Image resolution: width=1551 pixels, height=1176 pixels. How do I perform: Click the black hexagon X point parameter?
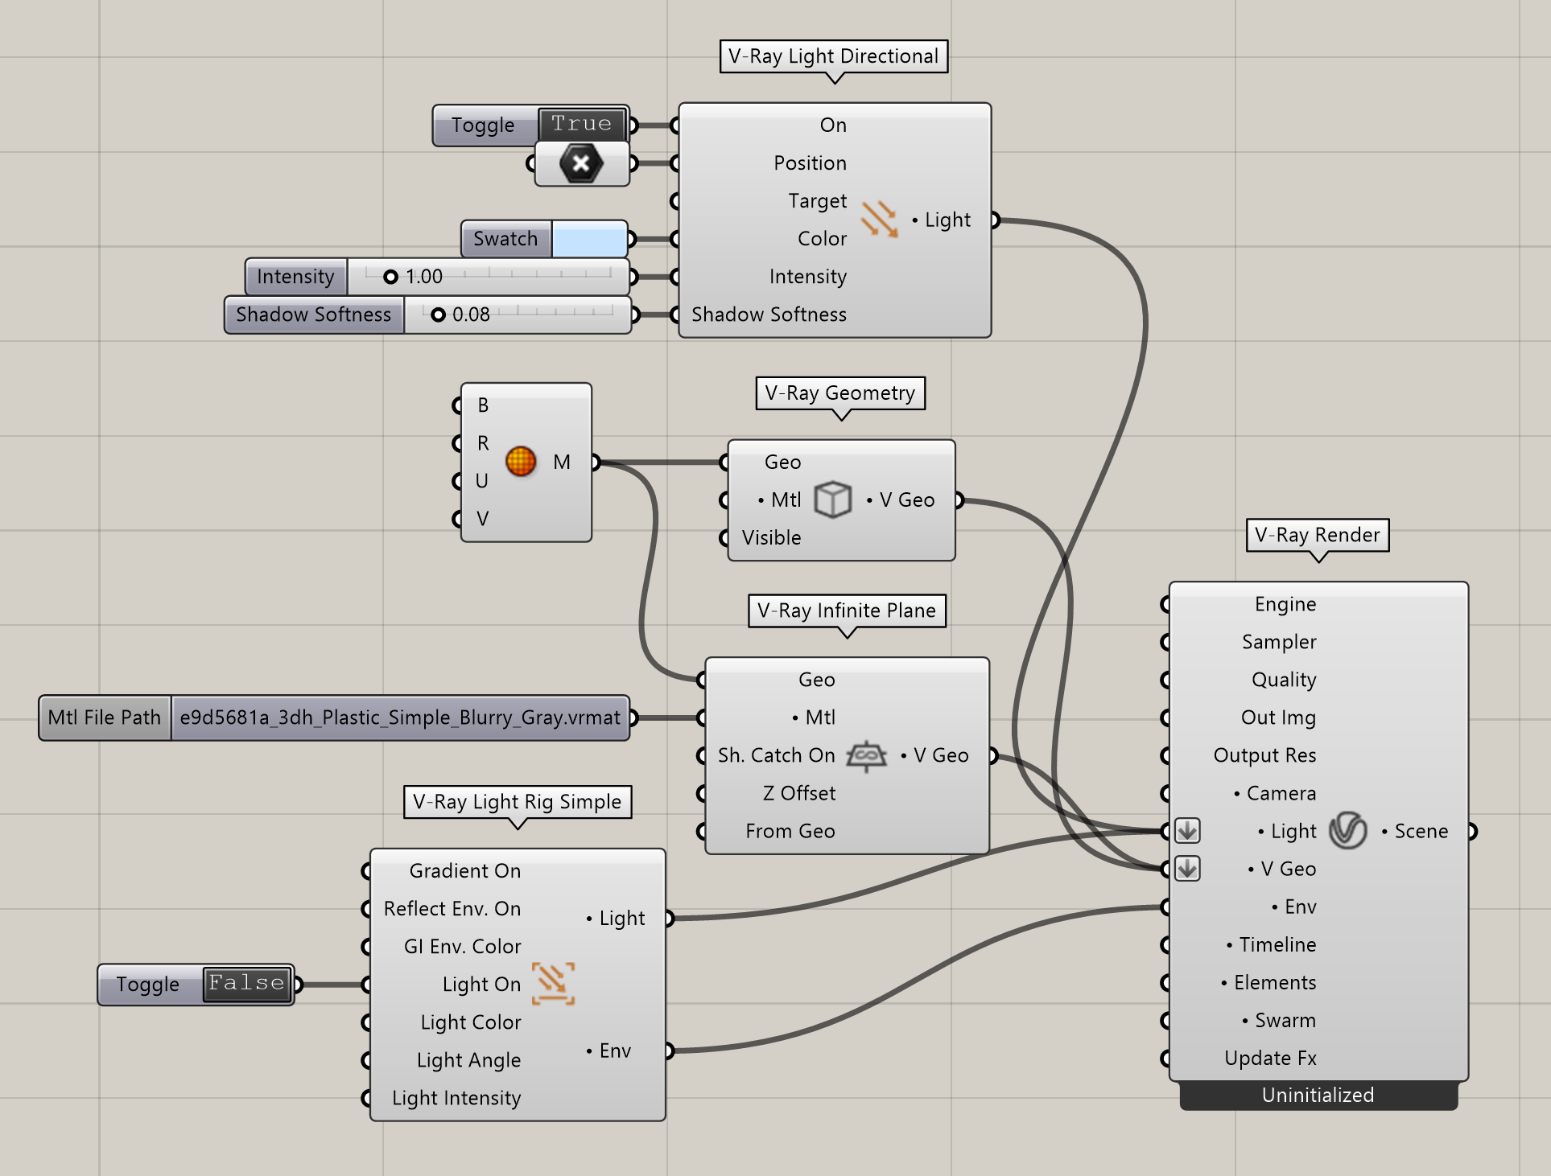[x=581, y=163]
